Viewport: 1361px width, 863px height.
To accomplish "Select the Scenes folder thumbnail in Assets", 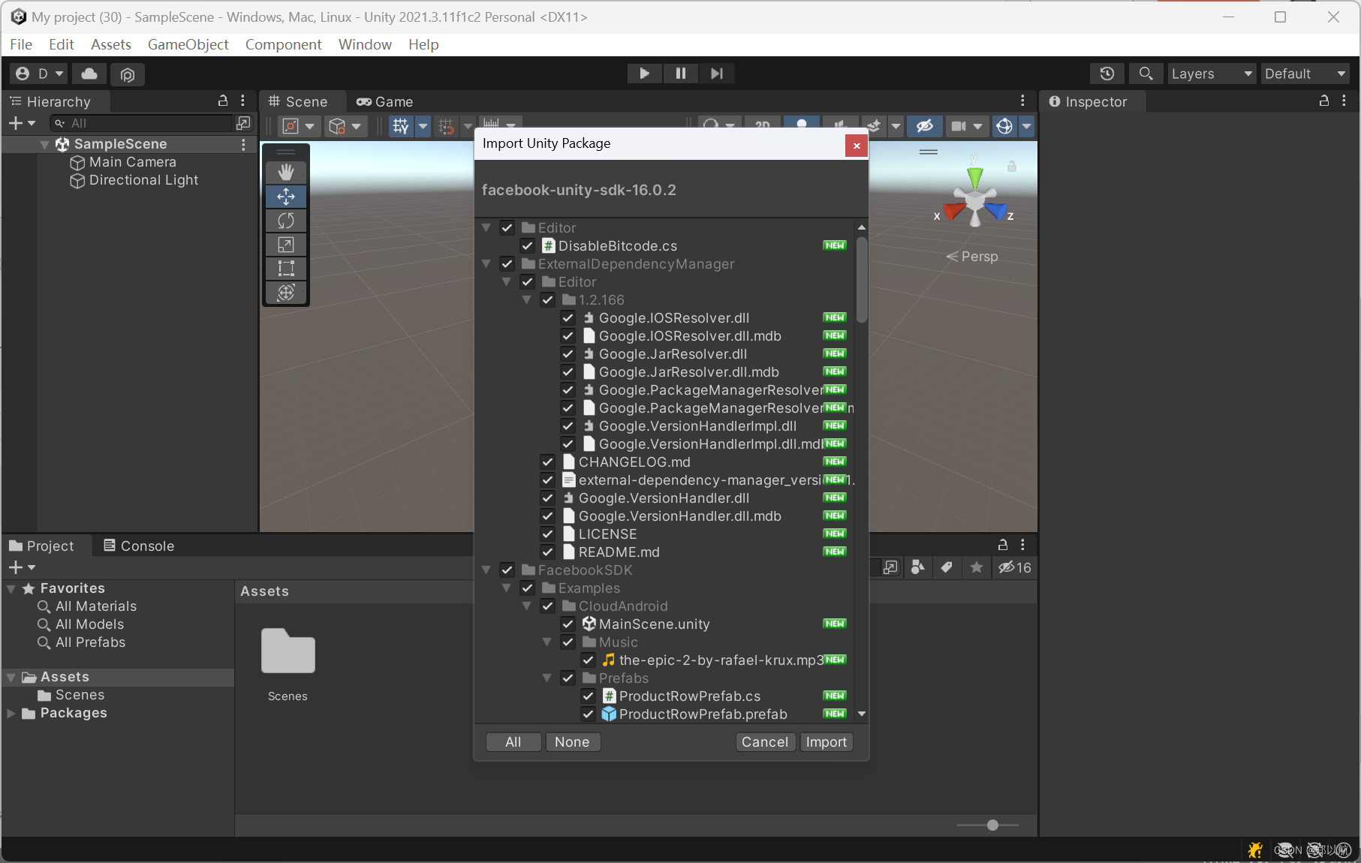I will pos(288,651).
